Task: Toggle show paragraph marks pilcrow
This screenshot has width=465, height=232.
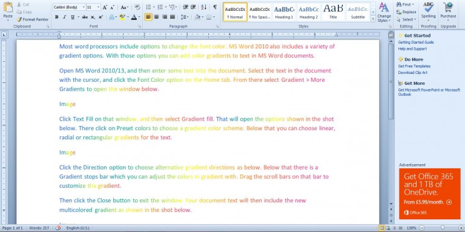Action: point(215,7)
